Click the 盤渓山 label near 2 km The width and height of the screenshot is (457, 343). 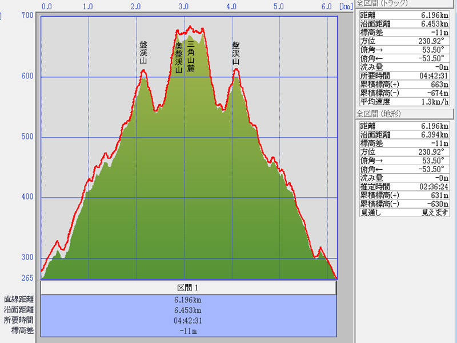(143, 53)
